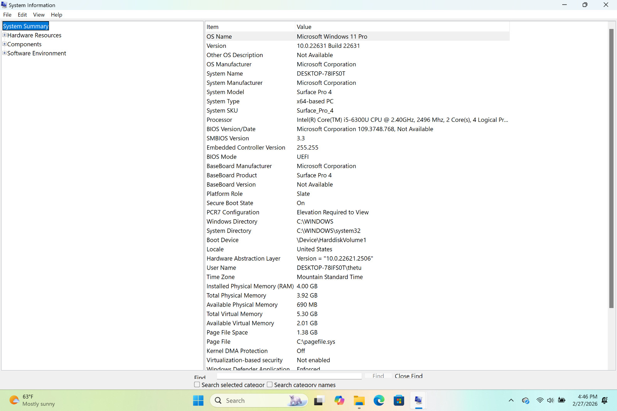Launch Microsoft Edge from the taskbar
Screen dimensions: 617x411
click(x=379, y=401)
